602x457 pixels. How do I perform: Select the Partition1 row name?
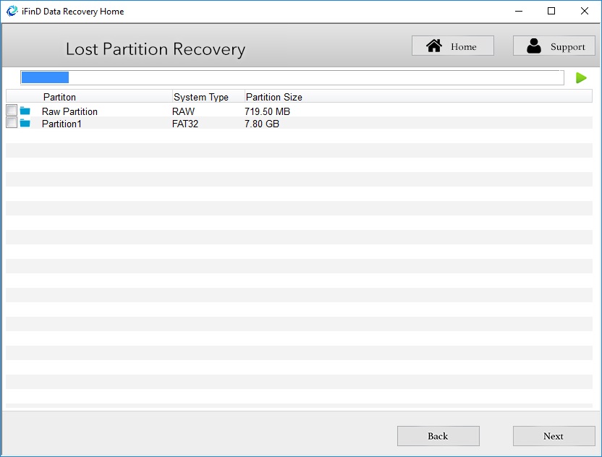(62, 124)
